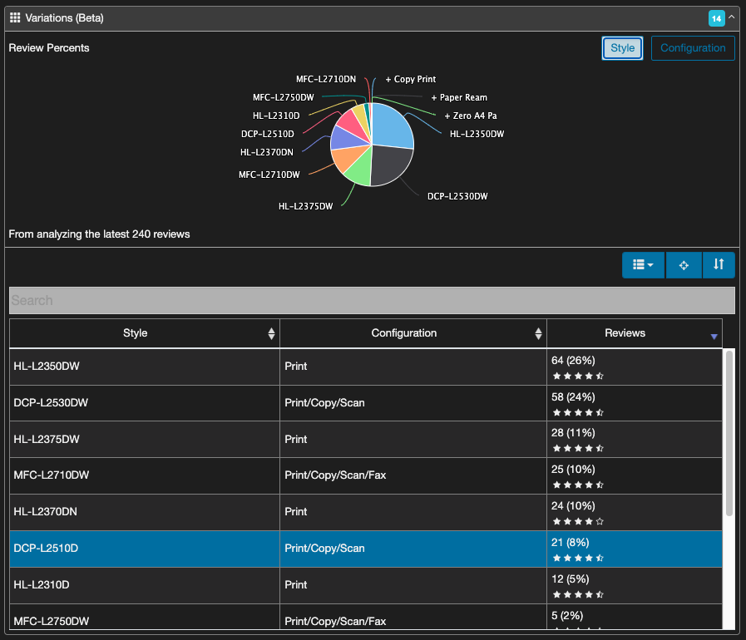Click the Reviews descending sort arrow
746x640 pixels.
click(714, 337)
